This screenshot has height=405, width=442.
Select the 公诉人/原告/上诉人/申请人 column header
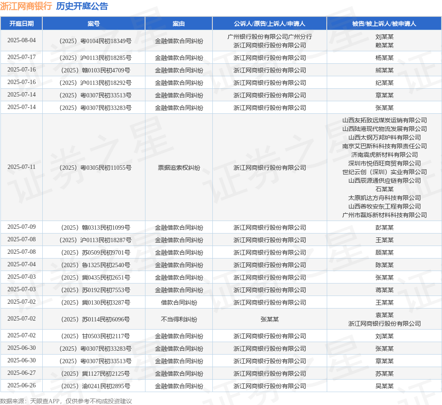coord(269,24)
